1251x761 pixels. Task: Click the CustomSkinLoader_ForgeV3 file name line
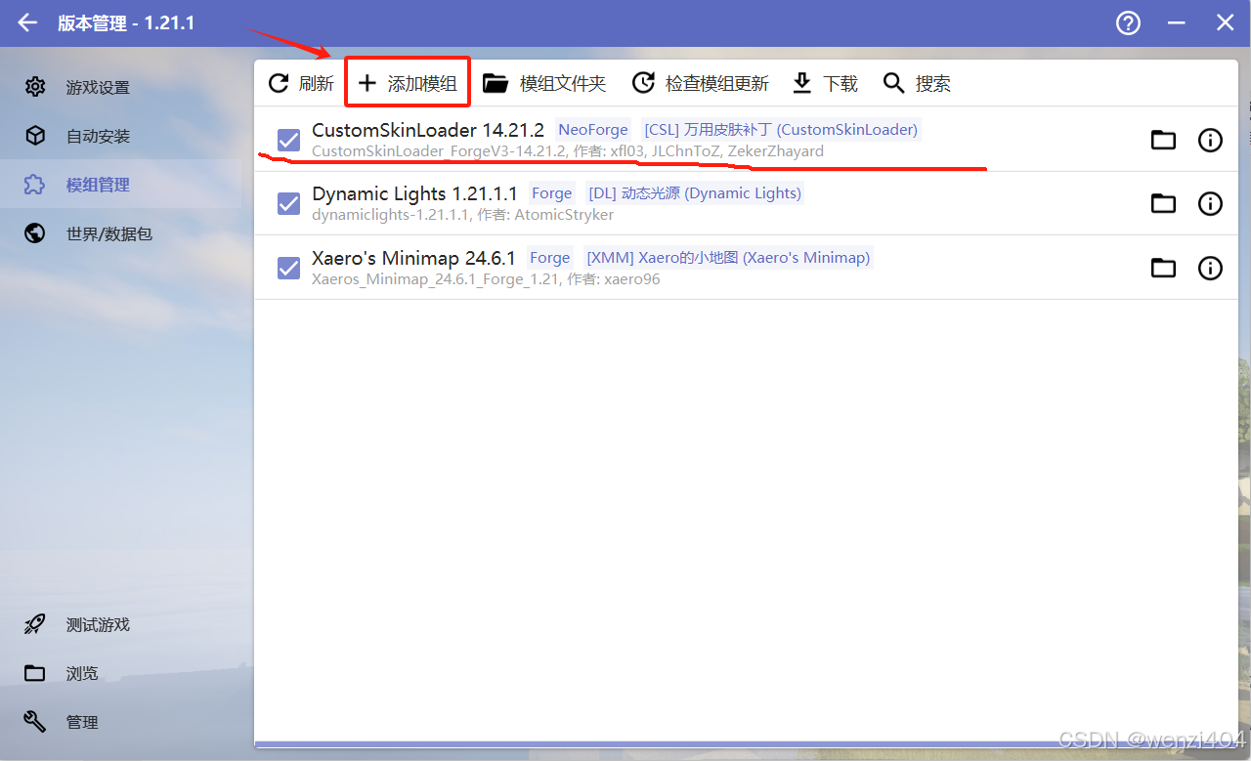coord(568,151)
